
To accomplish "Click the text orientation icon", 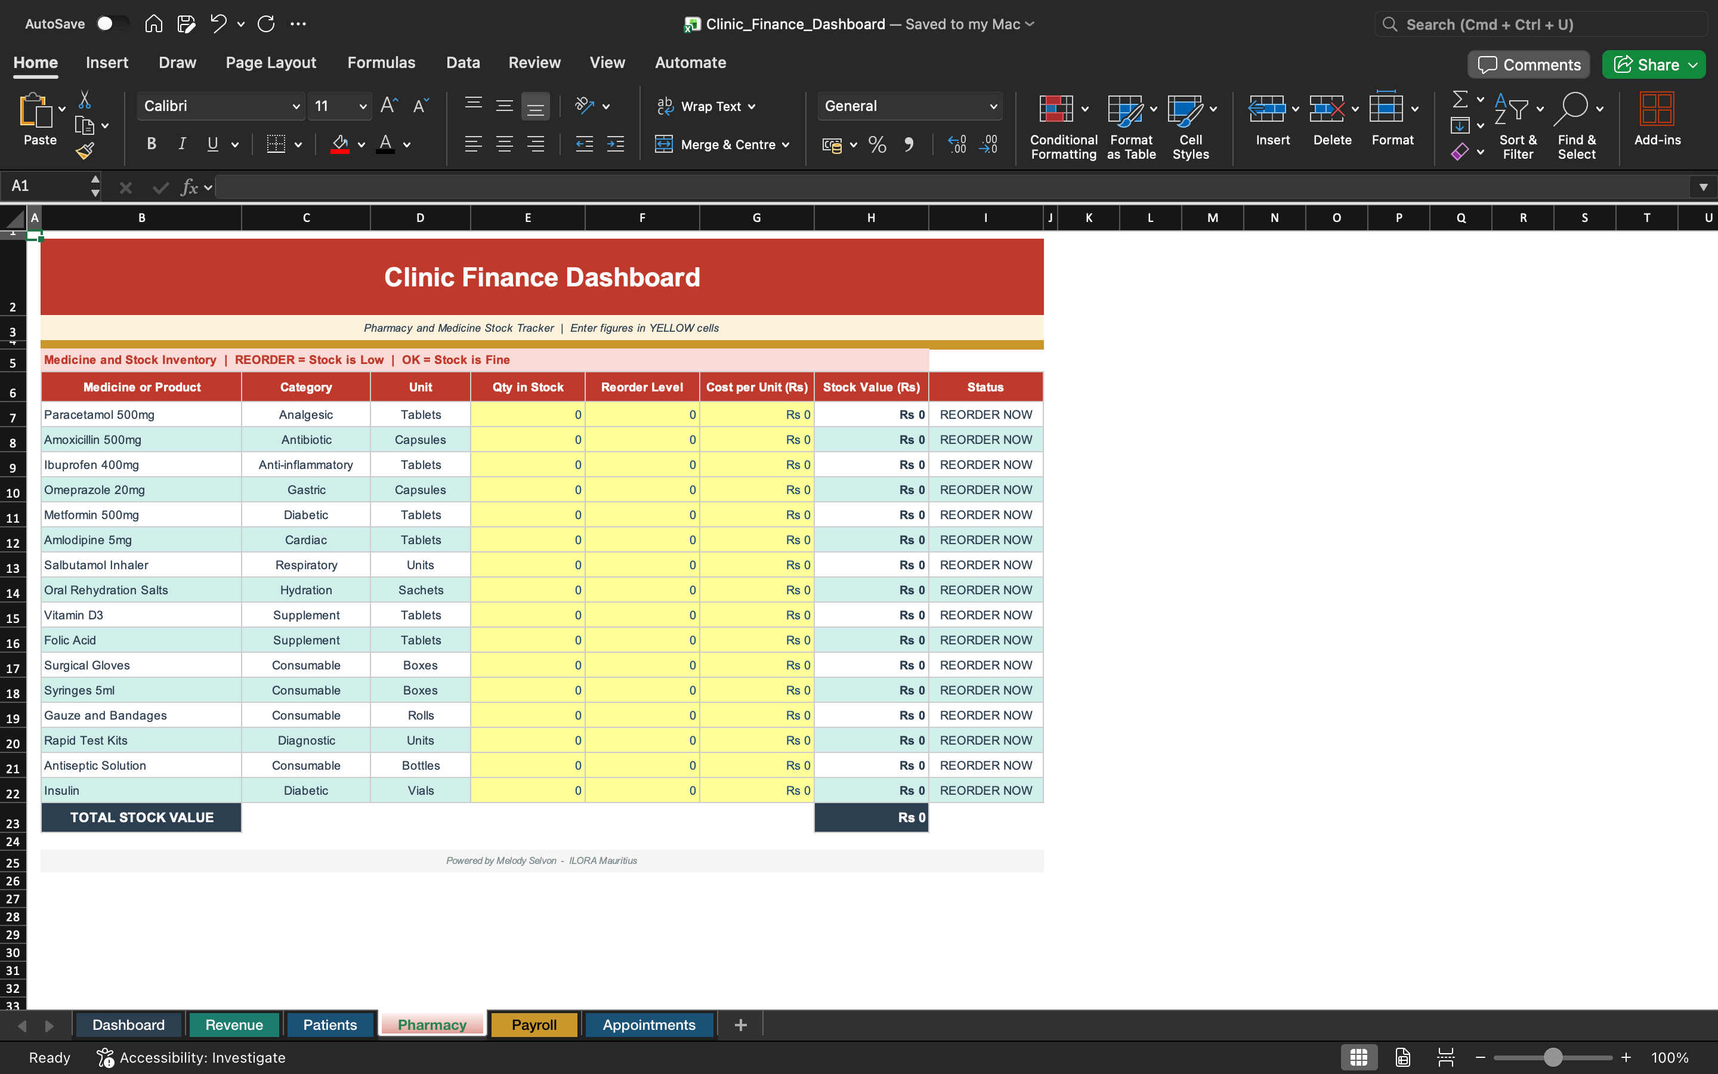I will point(584,106).
